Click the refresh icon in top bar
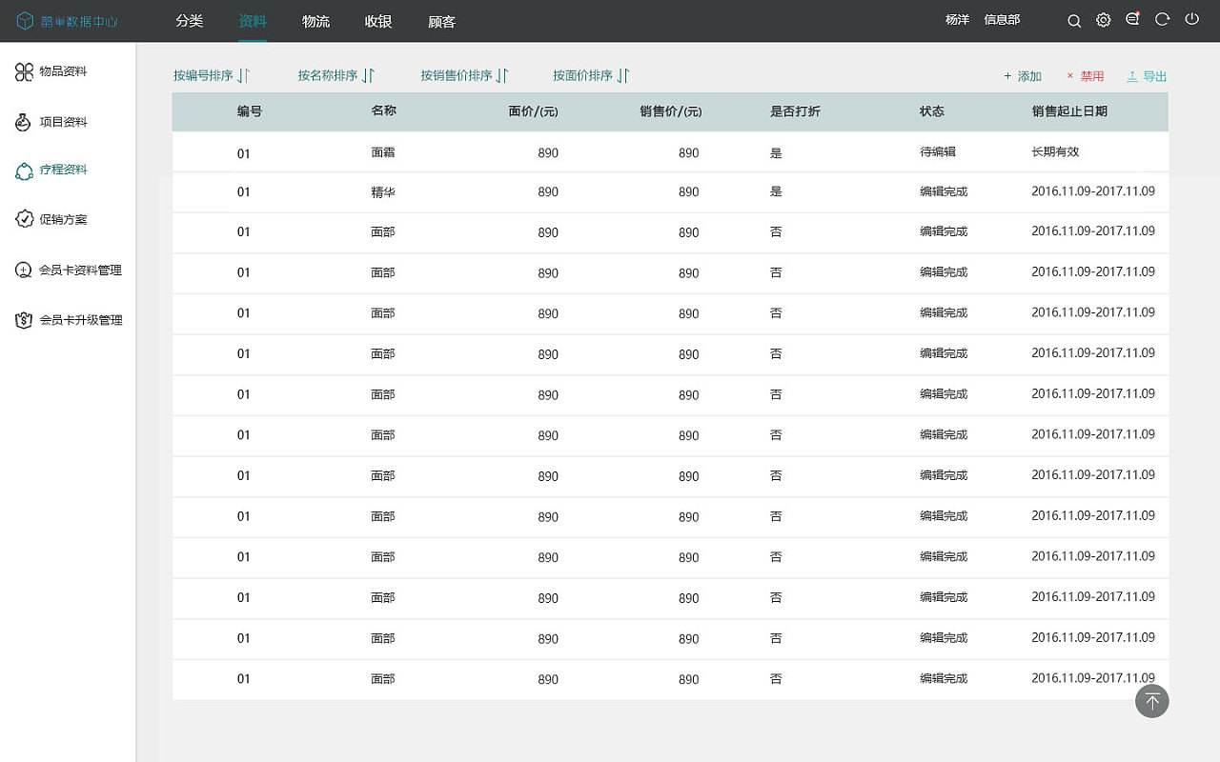This screenshot has width=1220, height=762. point(1162,20)
